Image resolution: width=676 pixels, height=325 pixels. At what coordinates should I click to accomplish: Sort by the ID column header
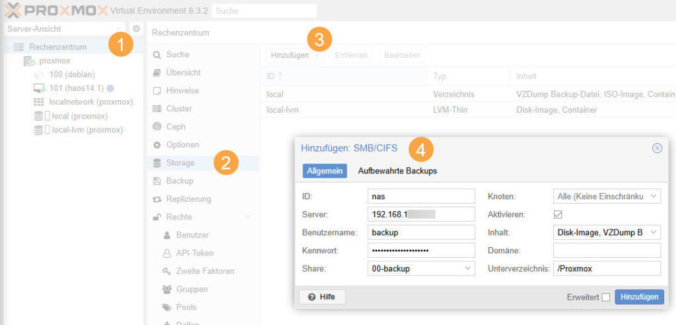pos(275,76)
